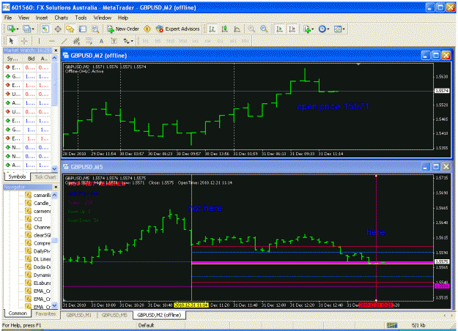Pick the horizontal line tool
Image resolution: width=458 pixels, height=331 pixels.
(52, 41)
